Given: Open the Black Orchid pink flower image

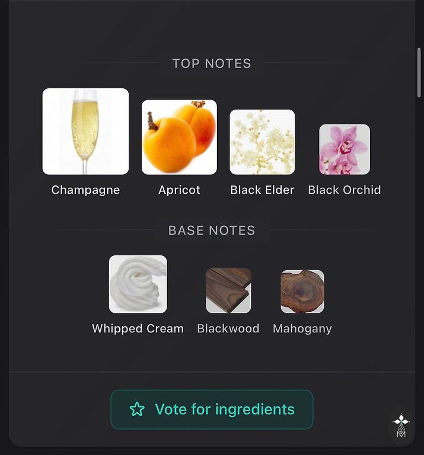Looking at the screenshot, I should [345, 149].
